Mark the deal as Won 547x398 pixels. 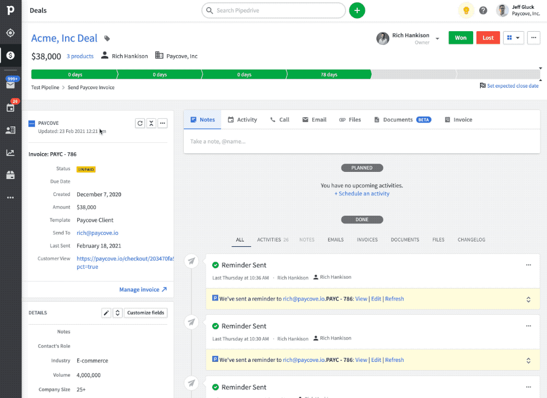(461, 38)
